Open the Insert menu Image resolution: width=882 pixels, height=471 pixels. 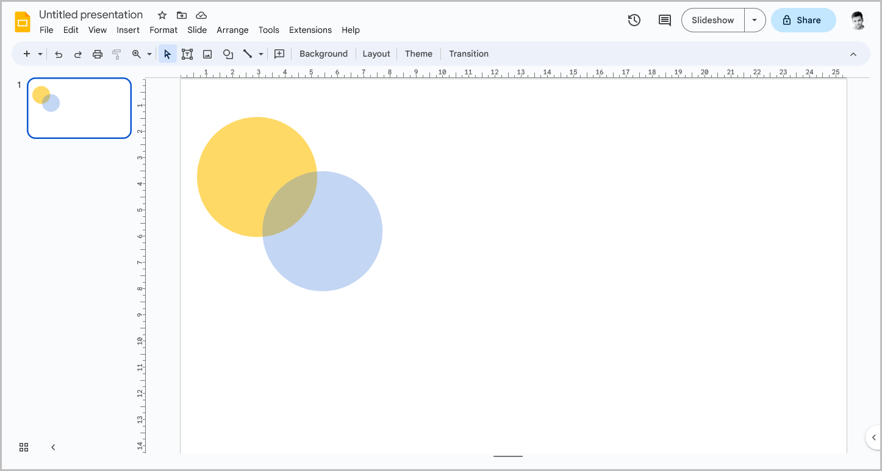(128, 29)
